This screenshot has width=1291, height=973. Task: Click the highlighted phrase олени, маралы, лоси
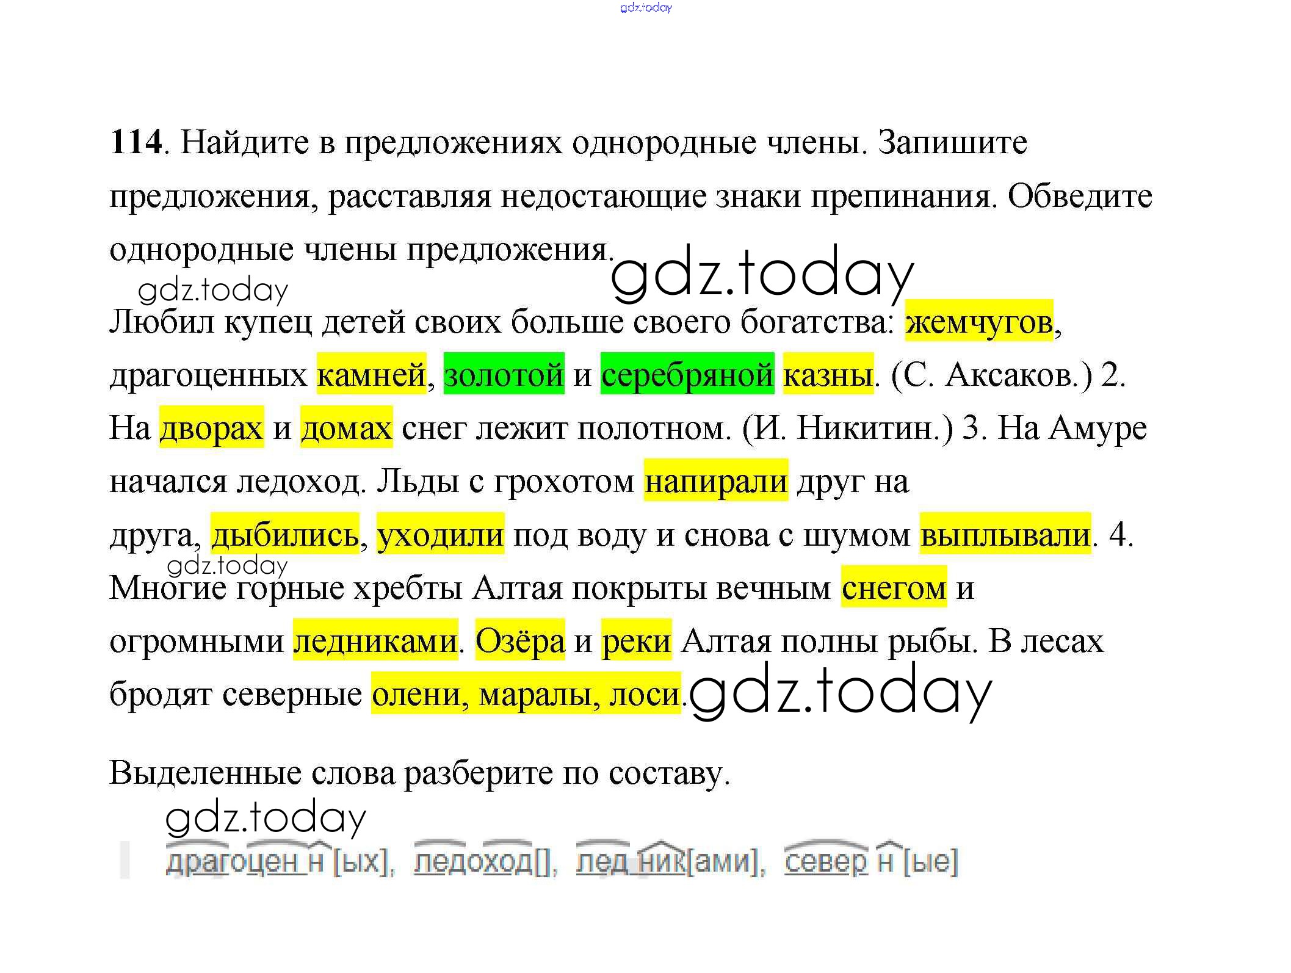pos(526,693)
